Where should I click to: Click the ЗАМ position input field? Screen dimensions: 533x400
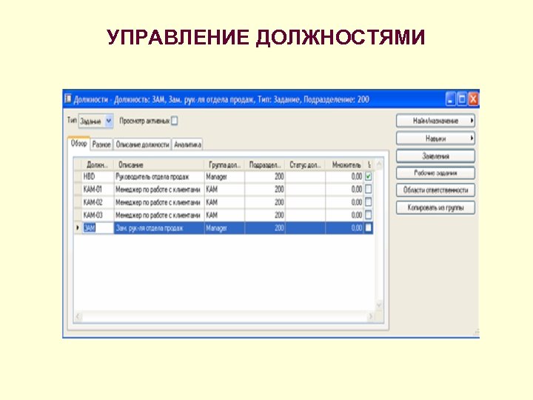click(x=98, y=228)
